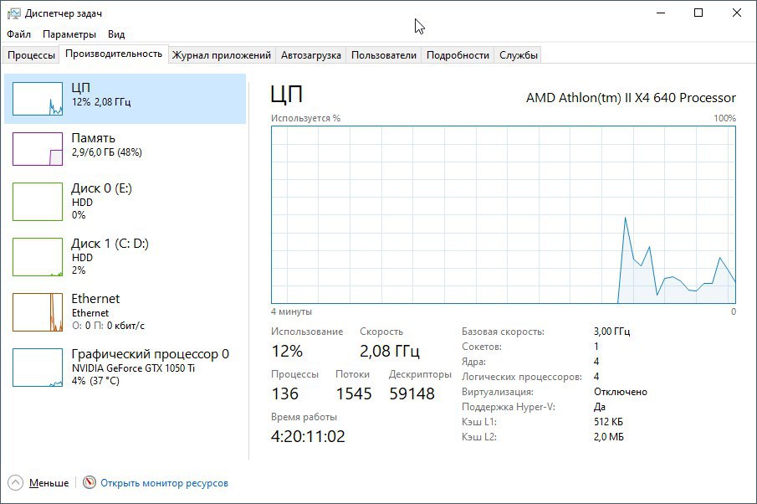Click the AMD Athlon II X4 640 Processor name
This screenshot has height=504, width=757.
[631, 98]
